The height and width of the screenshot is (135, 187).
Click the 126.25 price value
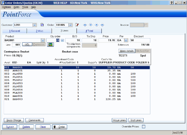pyautogui.click(x=111, y=99)
